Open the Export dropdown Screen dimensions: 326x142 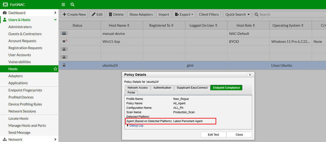184,14
